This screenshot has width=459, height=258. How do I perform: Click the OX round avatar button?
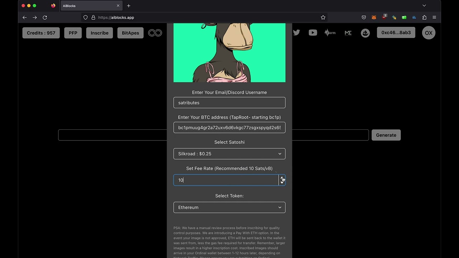pos(429,33)
